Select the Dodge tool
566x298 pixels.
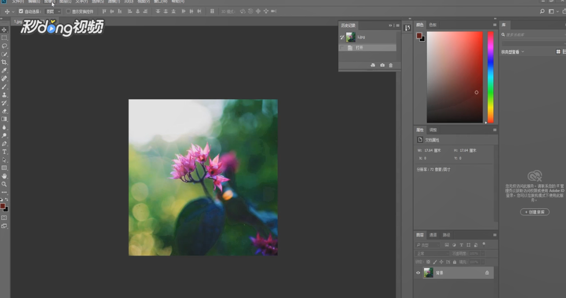point(5,136)
